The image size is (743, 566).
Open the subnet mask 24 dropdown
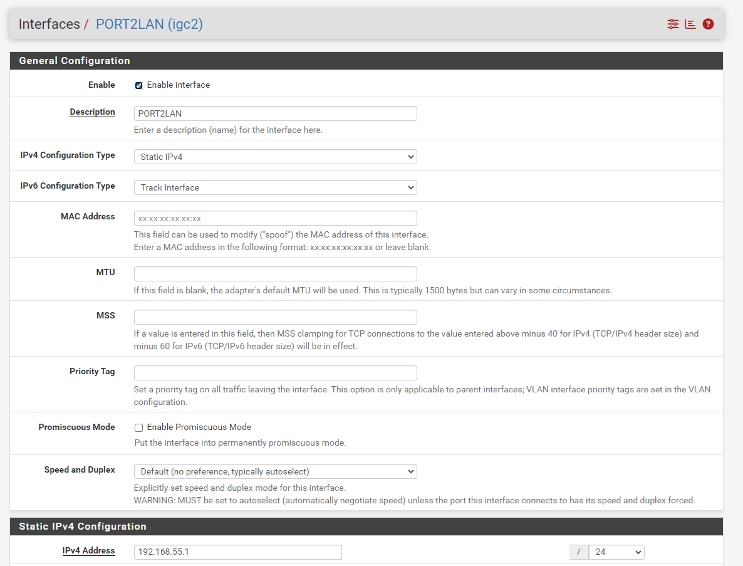pos(616,552)
